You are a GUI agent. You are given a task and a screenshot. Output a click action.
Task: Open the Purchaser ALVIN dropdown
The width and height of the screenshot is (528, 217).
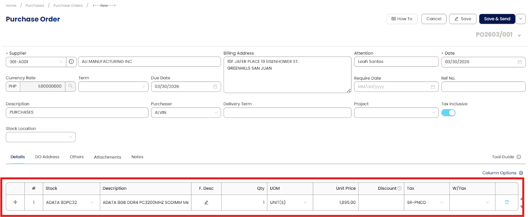[x=186, y=112]
